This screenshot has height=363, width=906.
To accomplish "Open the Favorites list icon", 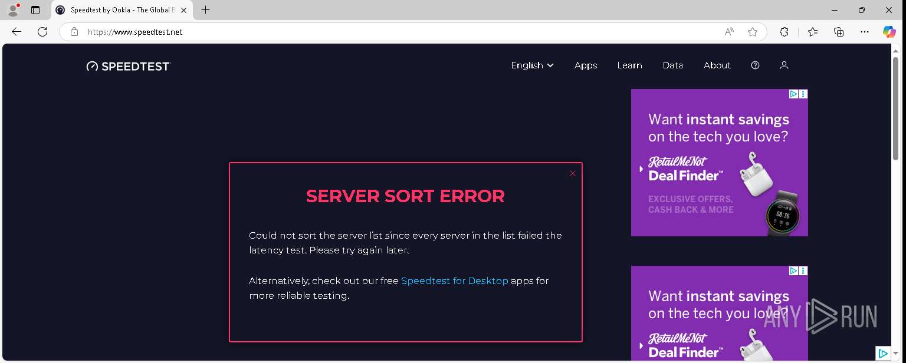I will point(813,32).
